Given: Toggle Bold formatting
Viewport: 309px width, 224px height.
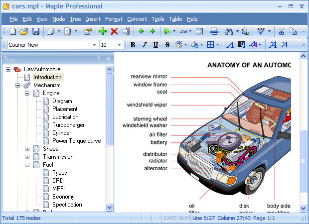Looking at the screenshot, I should 133,45.
